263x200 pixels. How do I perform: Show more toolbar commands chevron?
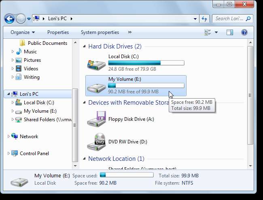point(130,32)
